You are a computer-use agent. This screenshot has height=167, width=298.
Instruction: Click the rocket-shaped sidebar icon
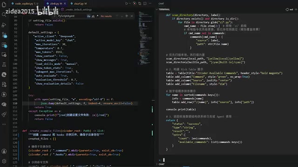click(4, 115)
